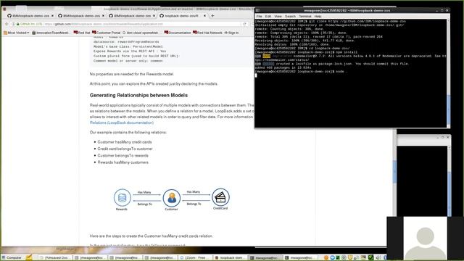This screenshot has width=464, height=261.
Task: Click 'added 466 packages' line in terminal
Action: coord(283,67)
